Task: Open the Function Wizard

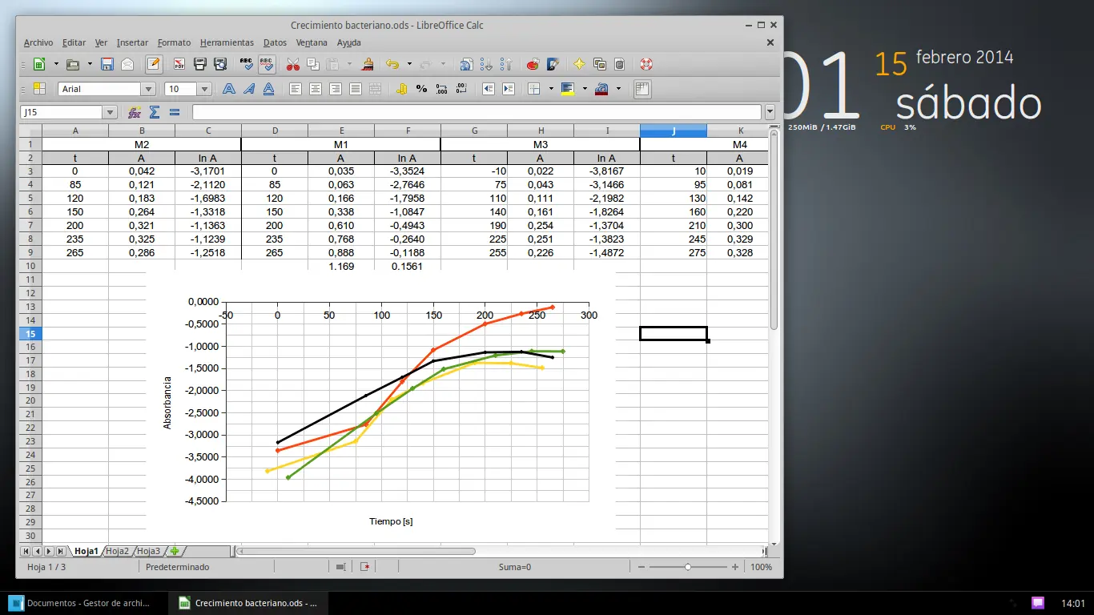Action: pos(135,112)
